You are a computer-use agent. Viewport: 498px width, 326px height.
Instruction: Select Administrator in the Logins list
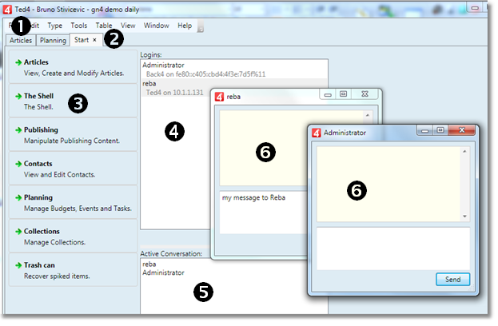[163, 65]
